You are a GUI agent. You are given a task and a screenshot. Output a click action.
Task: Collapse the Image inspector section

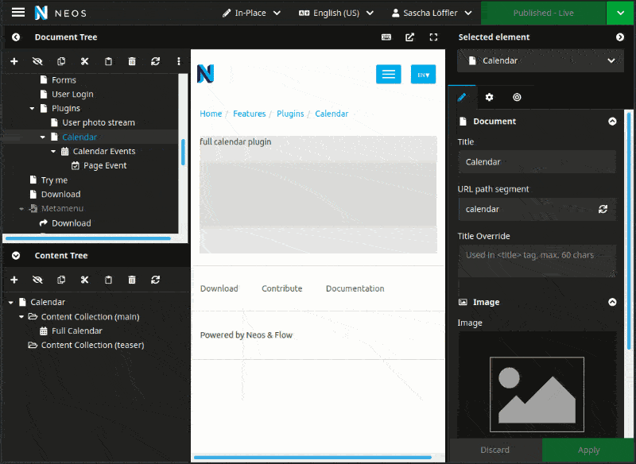coord(612,302)
